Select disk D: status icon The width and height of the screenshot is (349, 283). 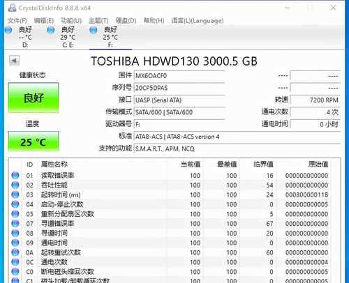[x=8, y=30]
